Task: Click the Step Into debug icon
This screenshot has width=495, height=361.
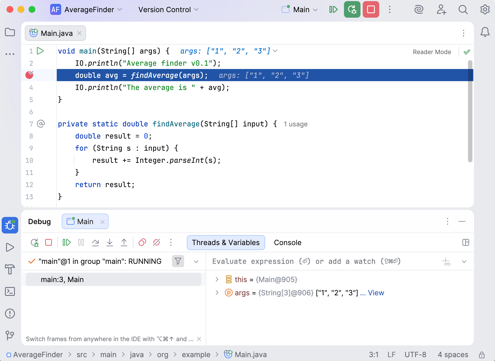Action: tap(110, 242)
